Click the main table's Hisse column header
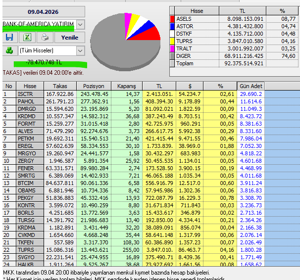300x280 pixels. (30, 86)
